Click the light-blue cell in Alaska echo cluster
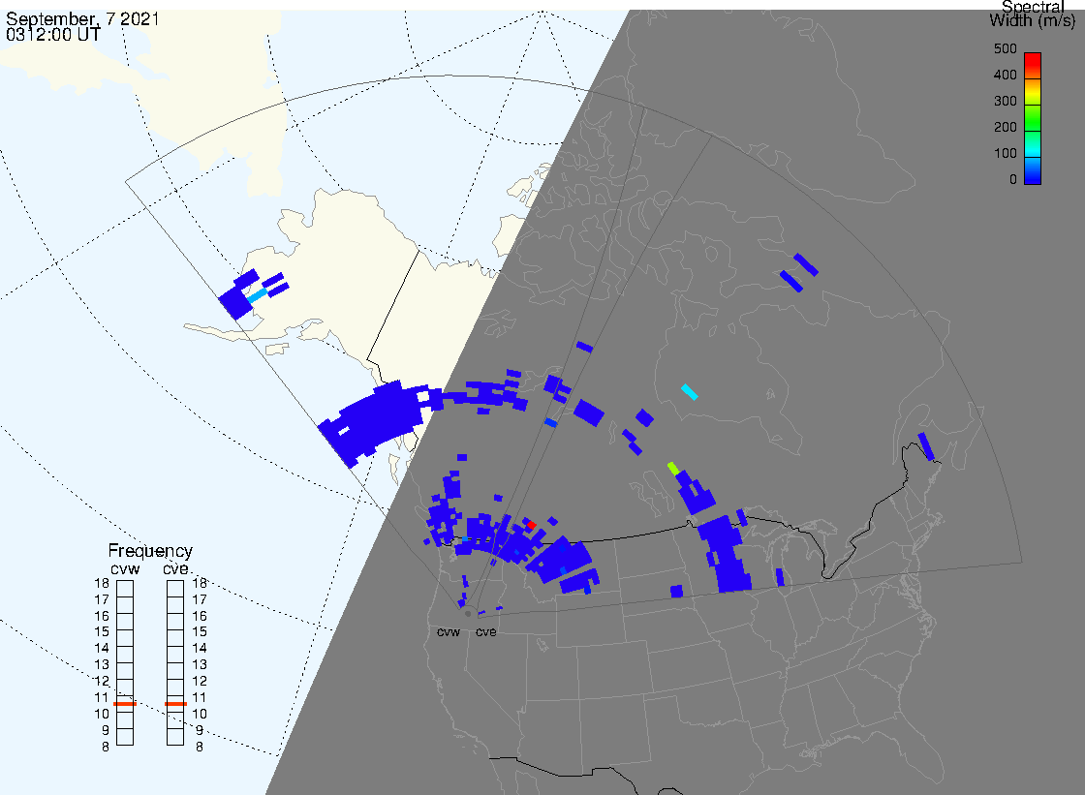The height and width of the screenshot is (795, 1085). coord(258,295)
